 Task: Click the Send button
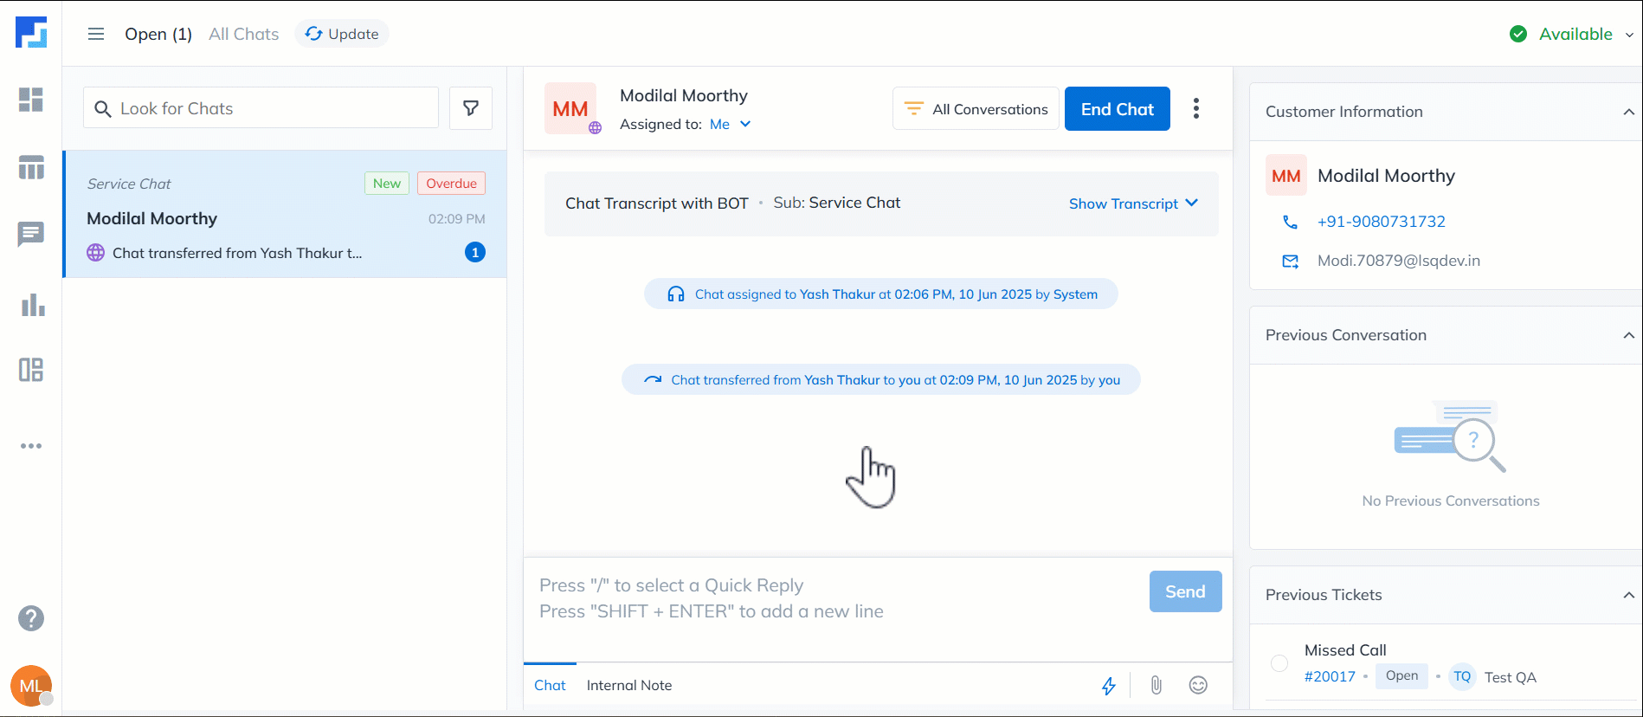click(x=1185, y=591)
